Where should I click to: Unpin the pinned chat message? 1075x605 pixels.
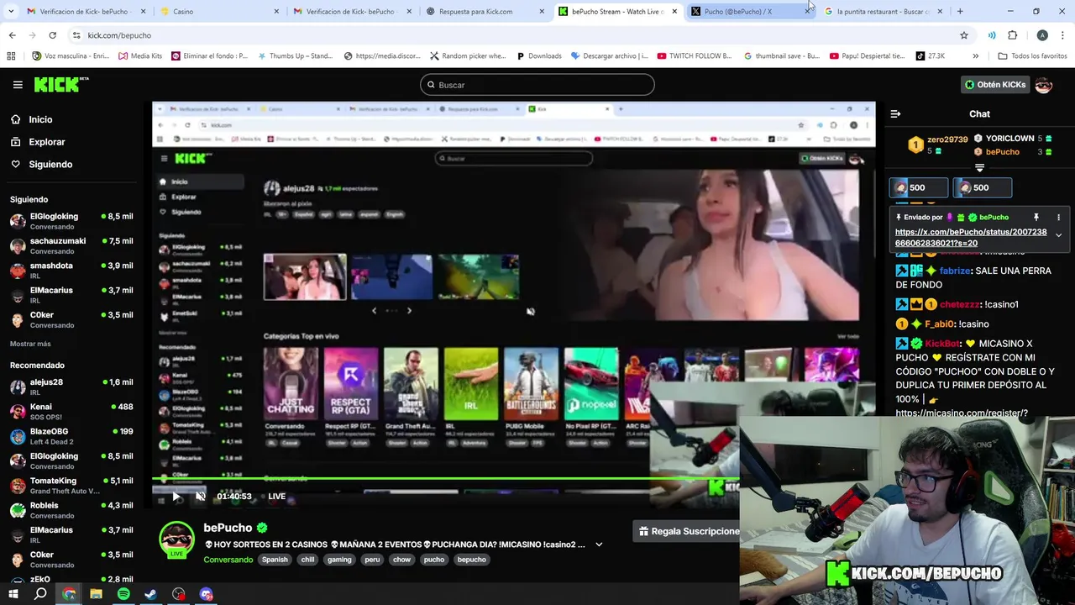(1036, 218)
